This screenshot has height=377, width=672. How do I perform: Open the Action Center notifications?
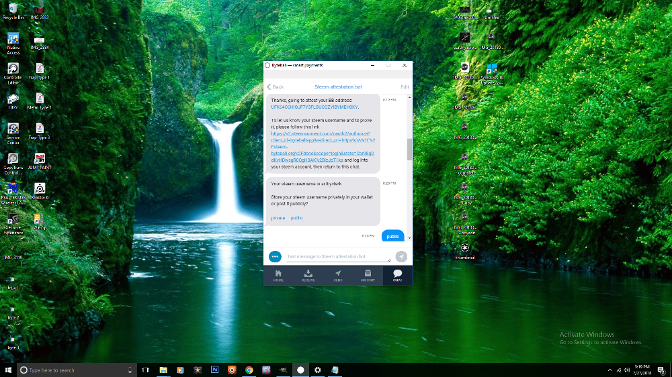(662, 370)
